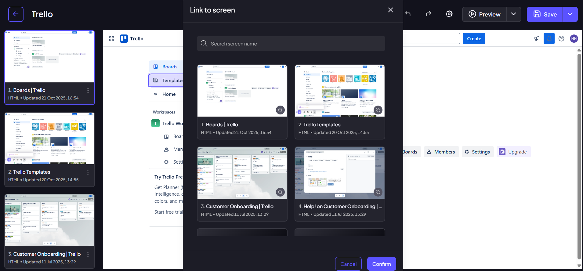The height and width of the screenshot is (271, 583).
Task: Click the search magnifier icon in dialog
Action: 204,44
